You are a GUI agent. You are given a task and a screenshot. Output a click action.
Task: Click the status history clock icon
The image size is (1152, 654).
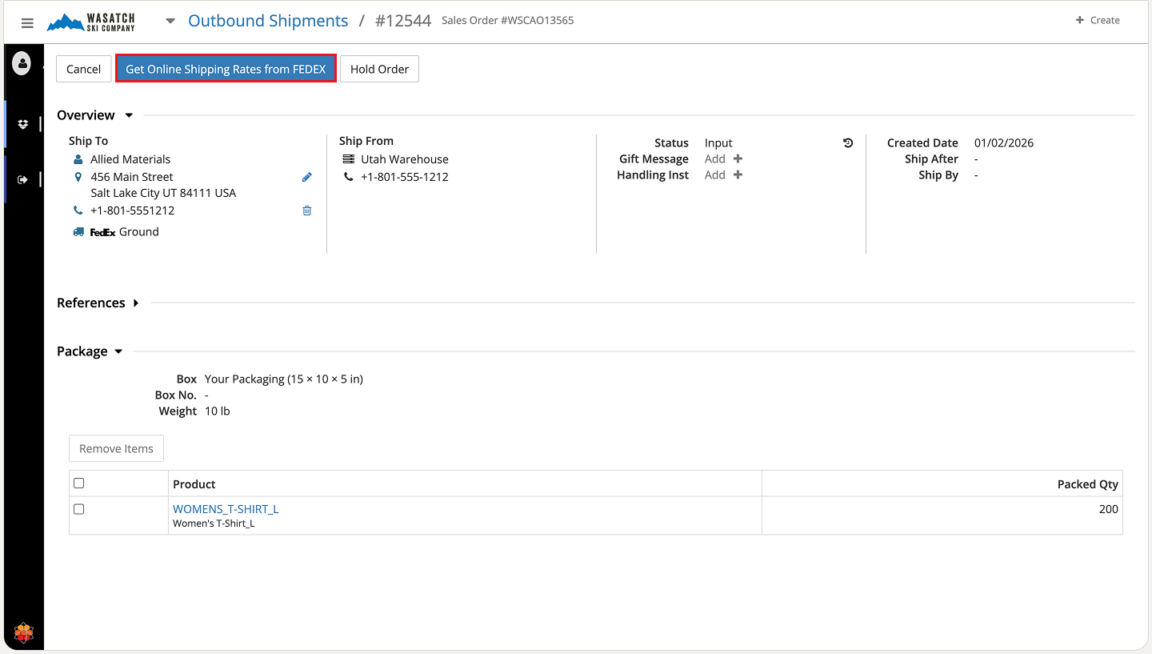[x=848, y=143]
